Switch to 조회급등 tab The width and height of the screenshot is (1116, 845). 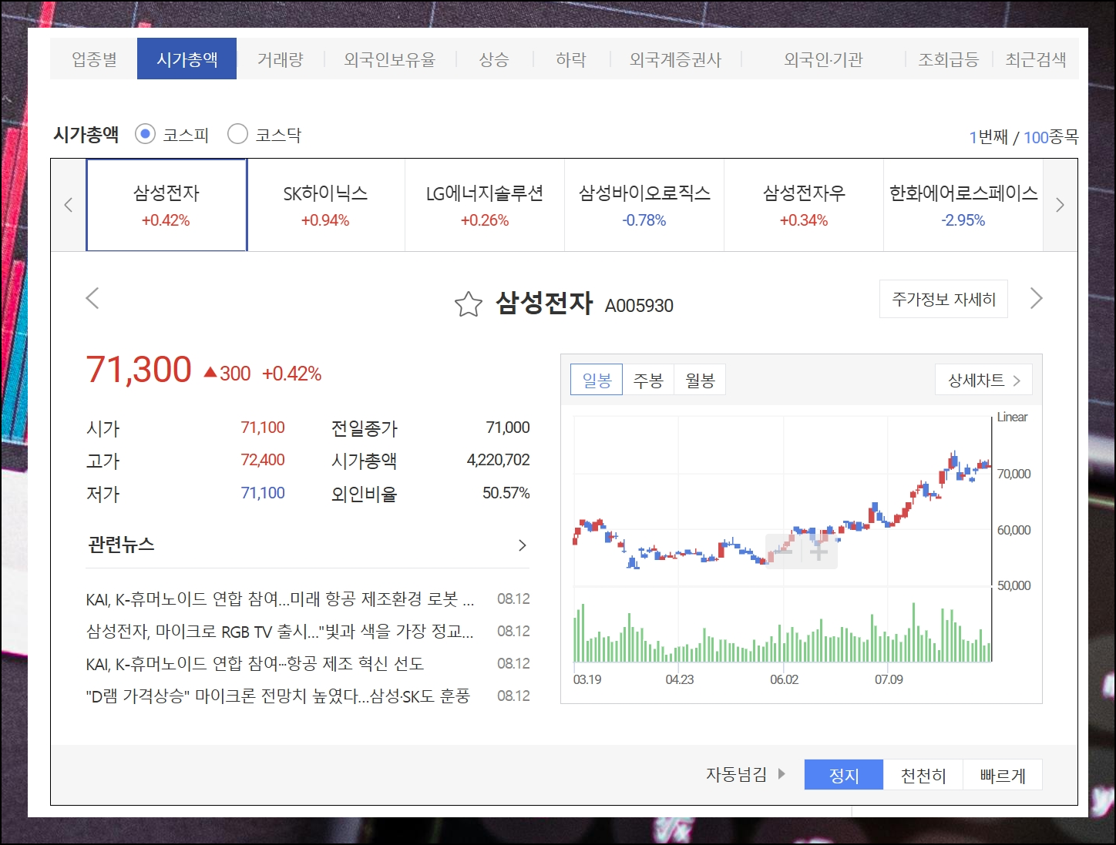click(949, 59)
